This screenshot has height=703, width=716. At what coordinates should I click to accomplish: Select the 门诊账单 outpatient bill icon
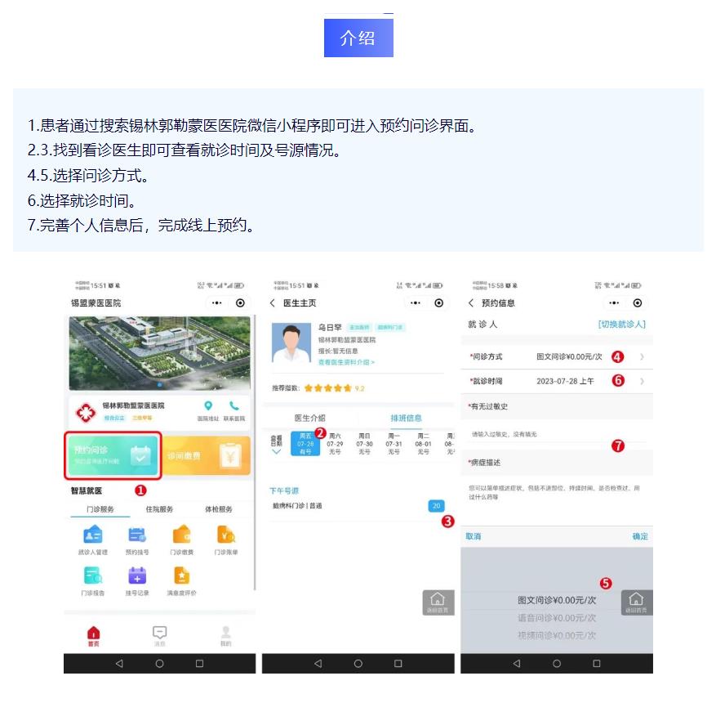226,536
